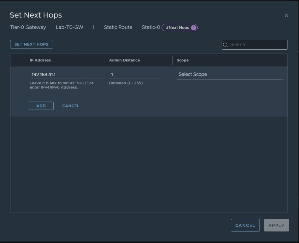The height and width of the screenshot is (243, 299).
Task: Click the APPLY button
Action: pyautogui.click(x=277, y=225)
